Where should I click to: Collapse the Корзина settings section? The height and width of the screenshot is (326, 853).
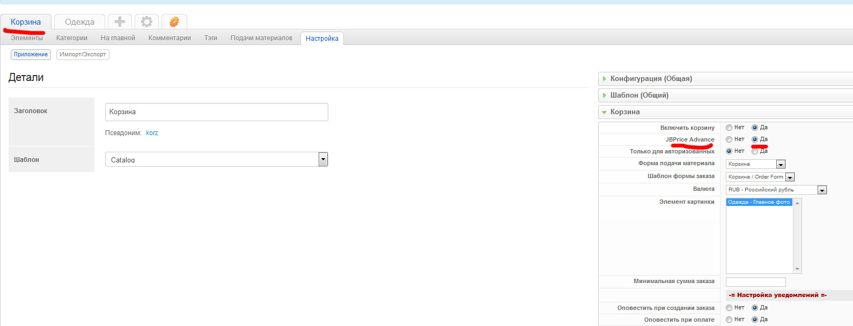pos(624,112)
